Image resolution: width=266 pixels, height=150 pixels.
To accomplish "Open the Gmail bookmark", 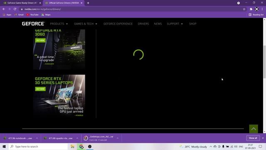I will point(19,15).
